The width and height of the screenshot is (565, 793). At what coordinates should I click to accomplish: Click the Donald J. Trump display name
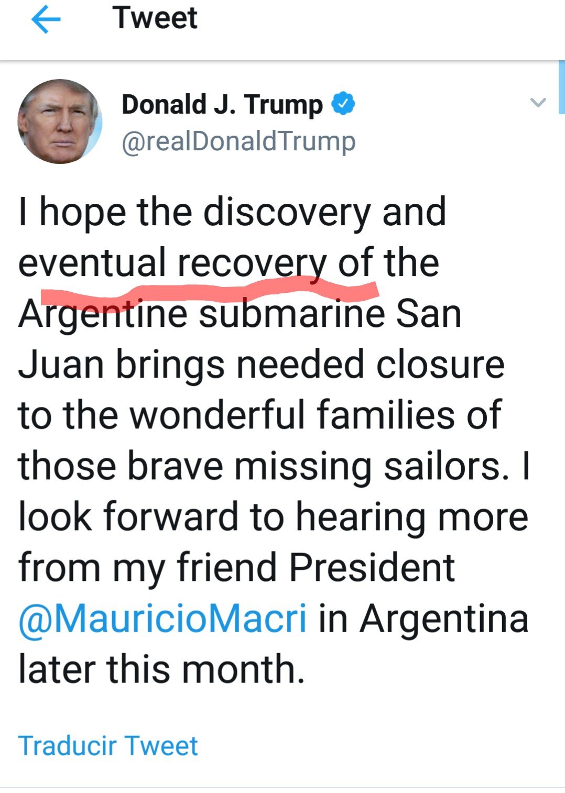point(222,104)
